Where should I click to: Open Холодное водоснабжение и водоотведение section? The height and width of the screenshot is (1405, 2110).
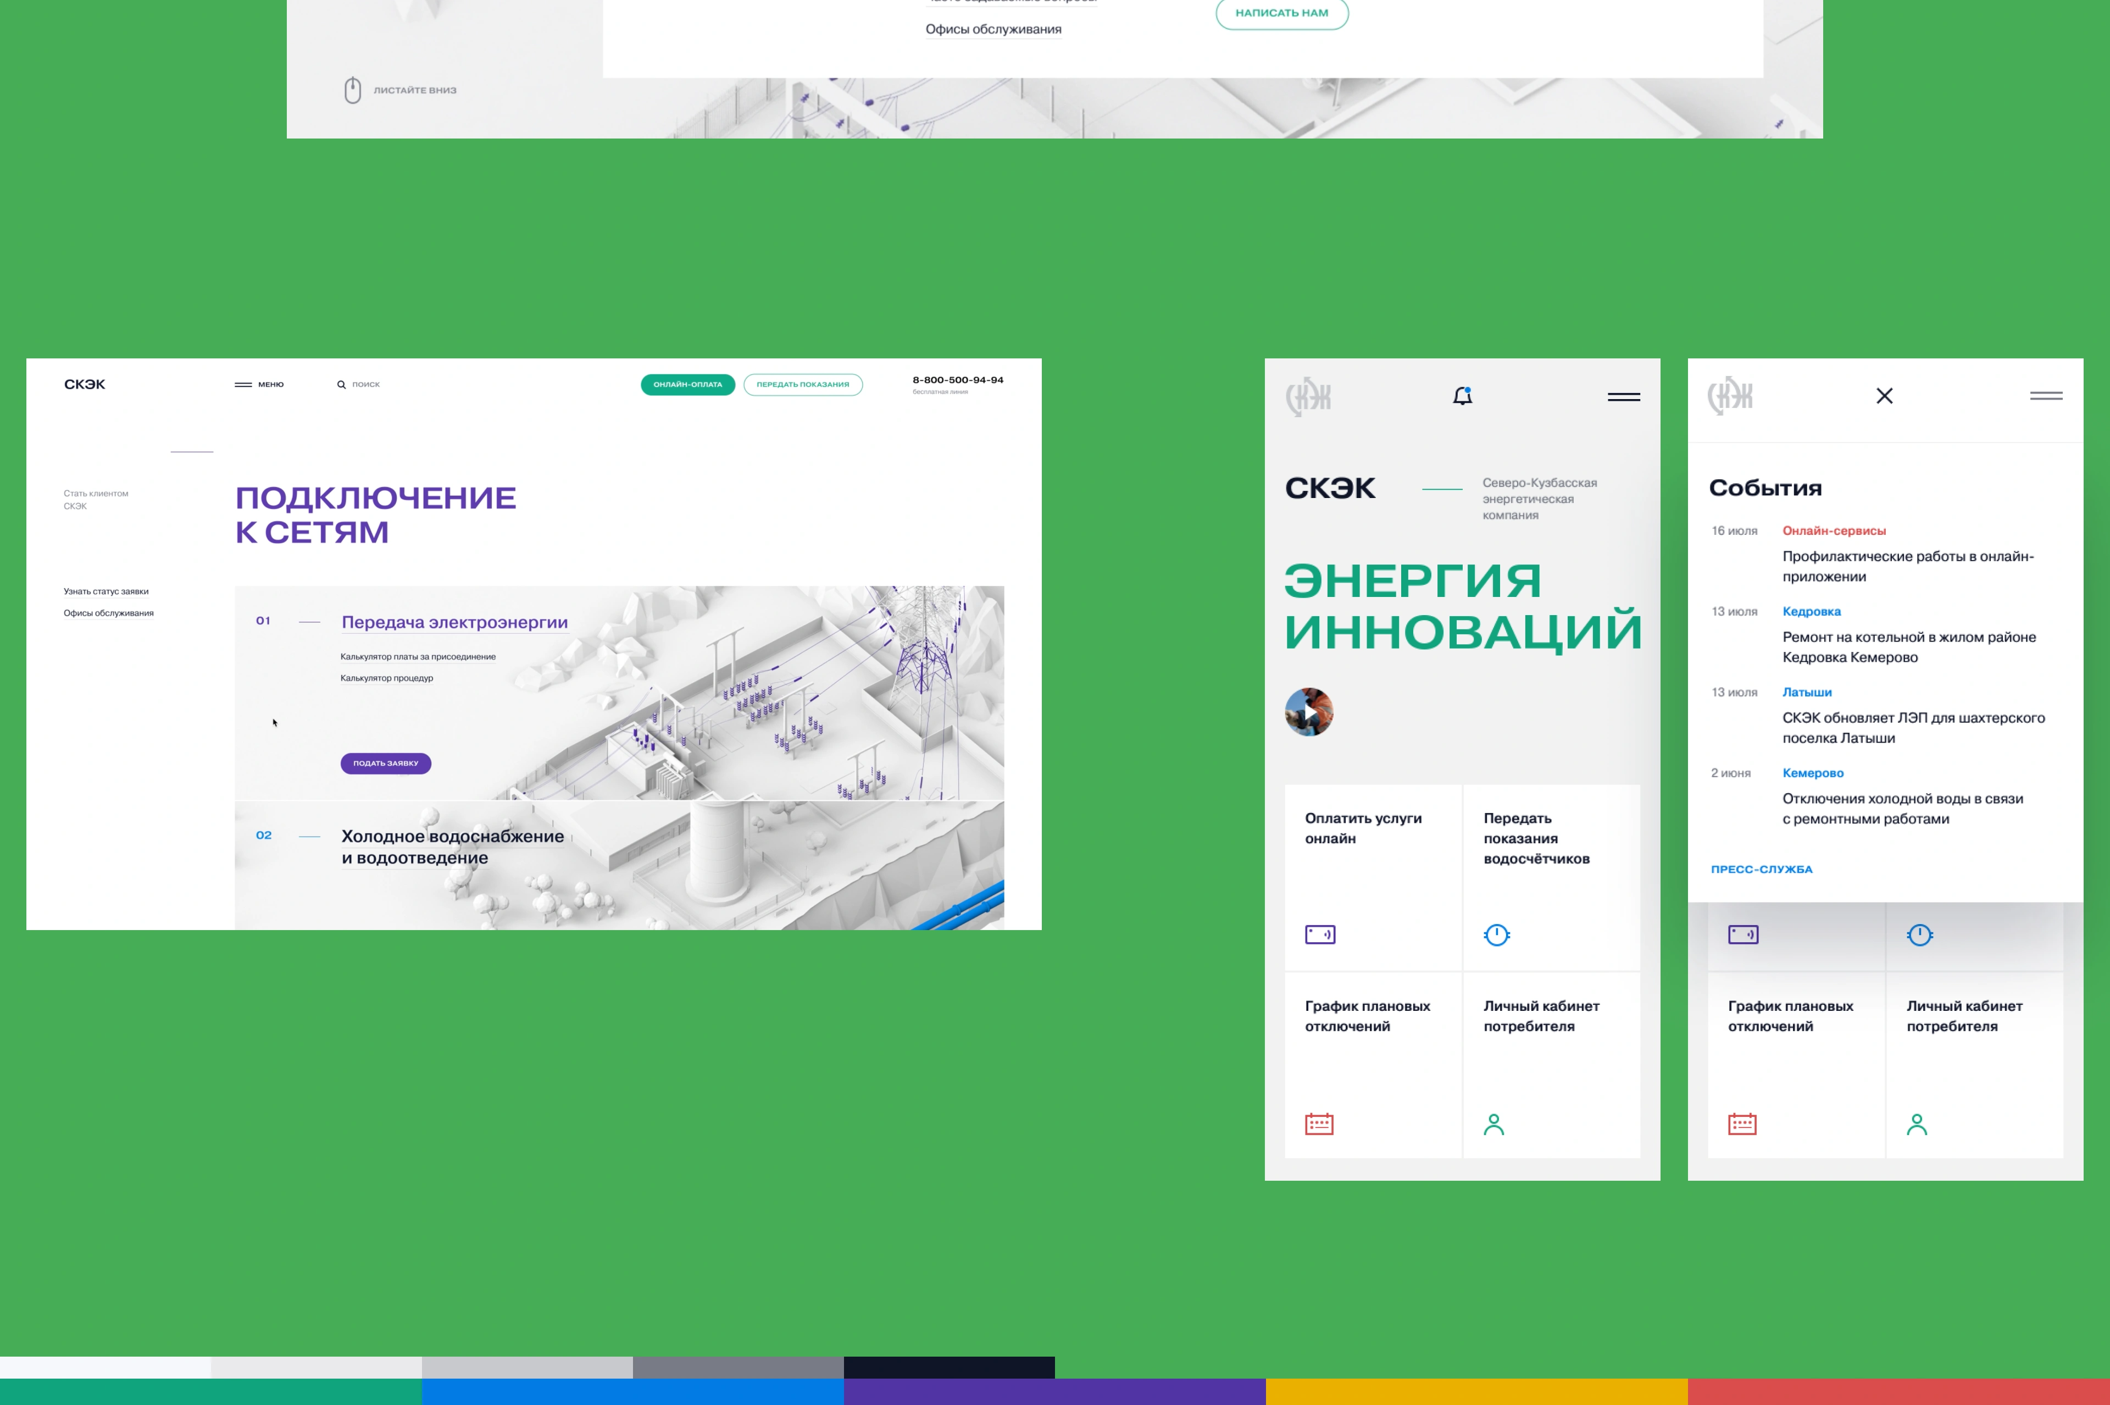tap(453, 847)
